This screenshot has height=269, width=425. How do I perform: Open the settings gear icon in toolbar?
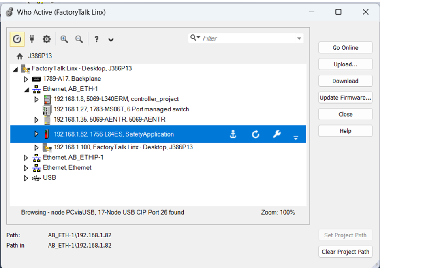pyautogui.click(x=47, y=39)
